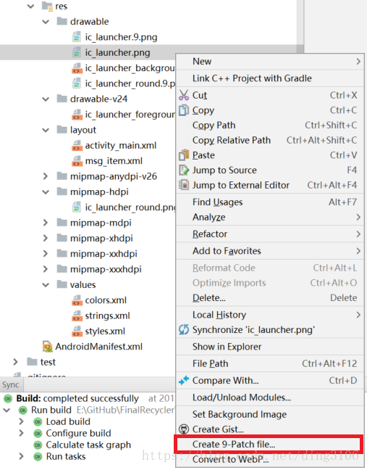This screenshot has height=470, width=367.
Task: Click the strings.xml file icon
Action: coord(77,316)
